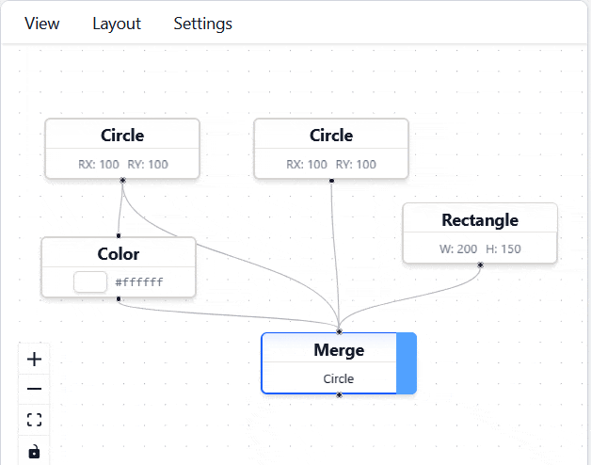
Task: Toggle the canvas interactivity lock
Action: (35, 451)
